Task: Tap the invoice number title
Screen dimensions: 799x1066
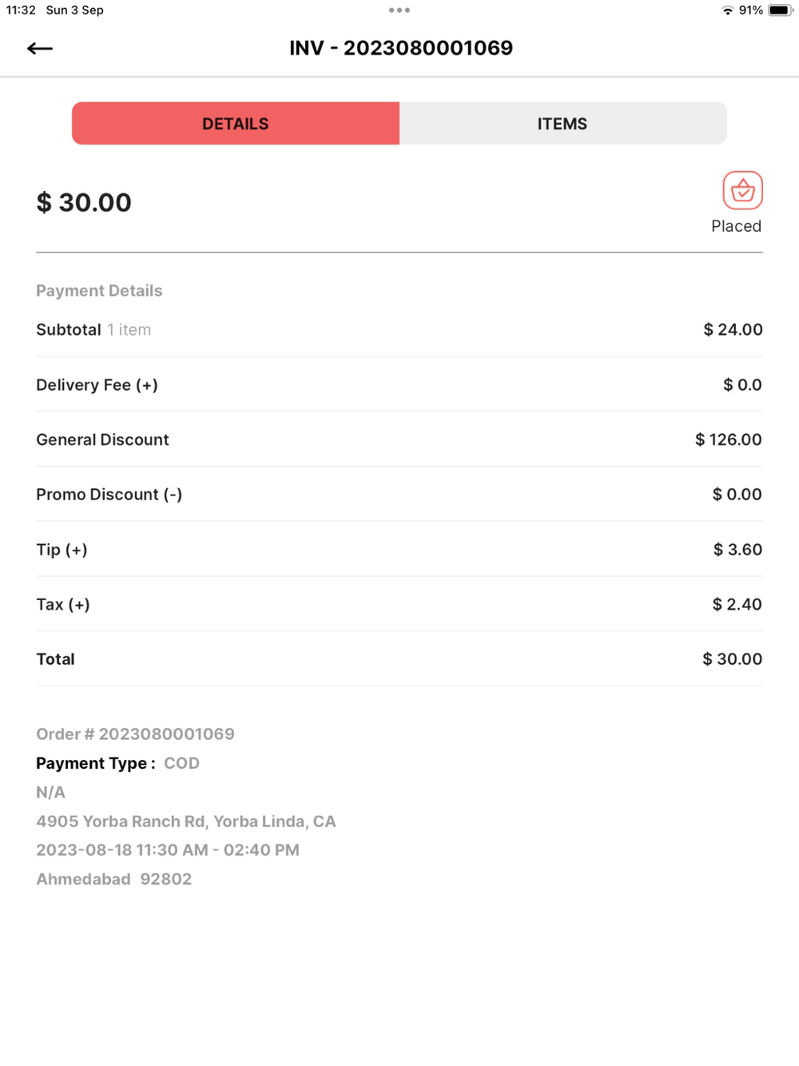Action: 401,48
